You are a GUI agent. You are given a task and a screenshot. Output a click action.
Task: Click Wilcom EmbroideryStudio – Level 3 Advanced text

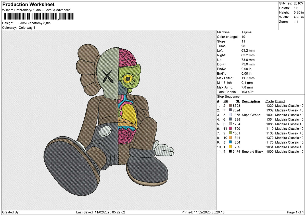coord(36,10)
